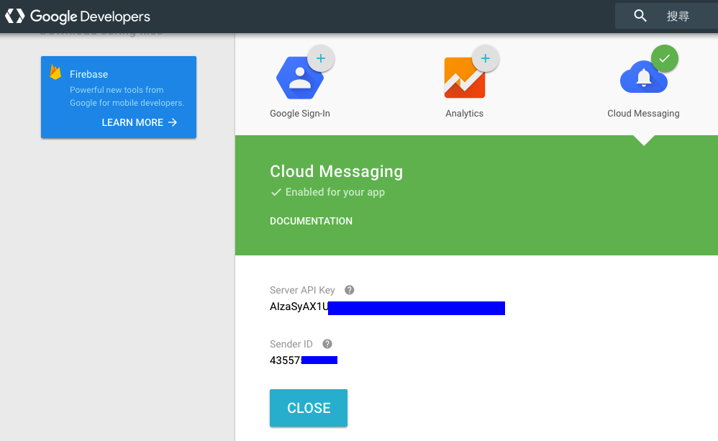Image resolution: width=718 pixels, height=441 pixels.
Task: Add Analytics with the plus badge
Action: tap(486, 58)
